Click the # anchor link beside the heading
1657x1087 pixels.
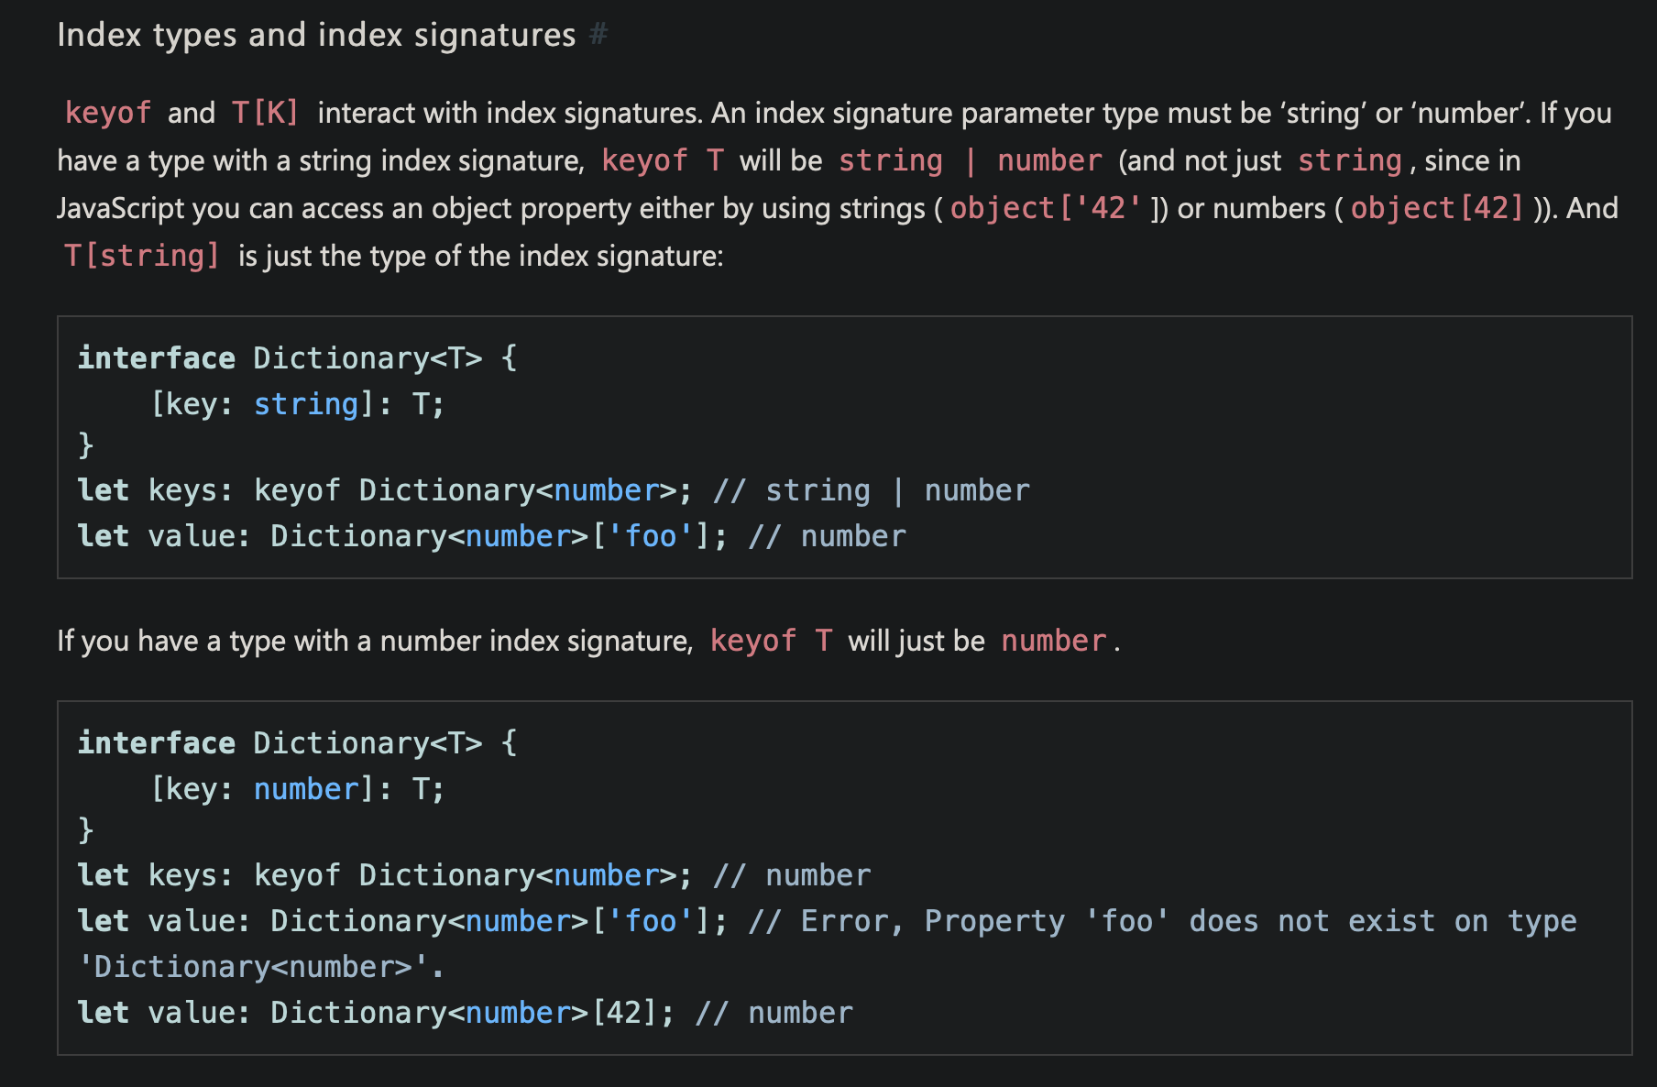coord(598,35)
